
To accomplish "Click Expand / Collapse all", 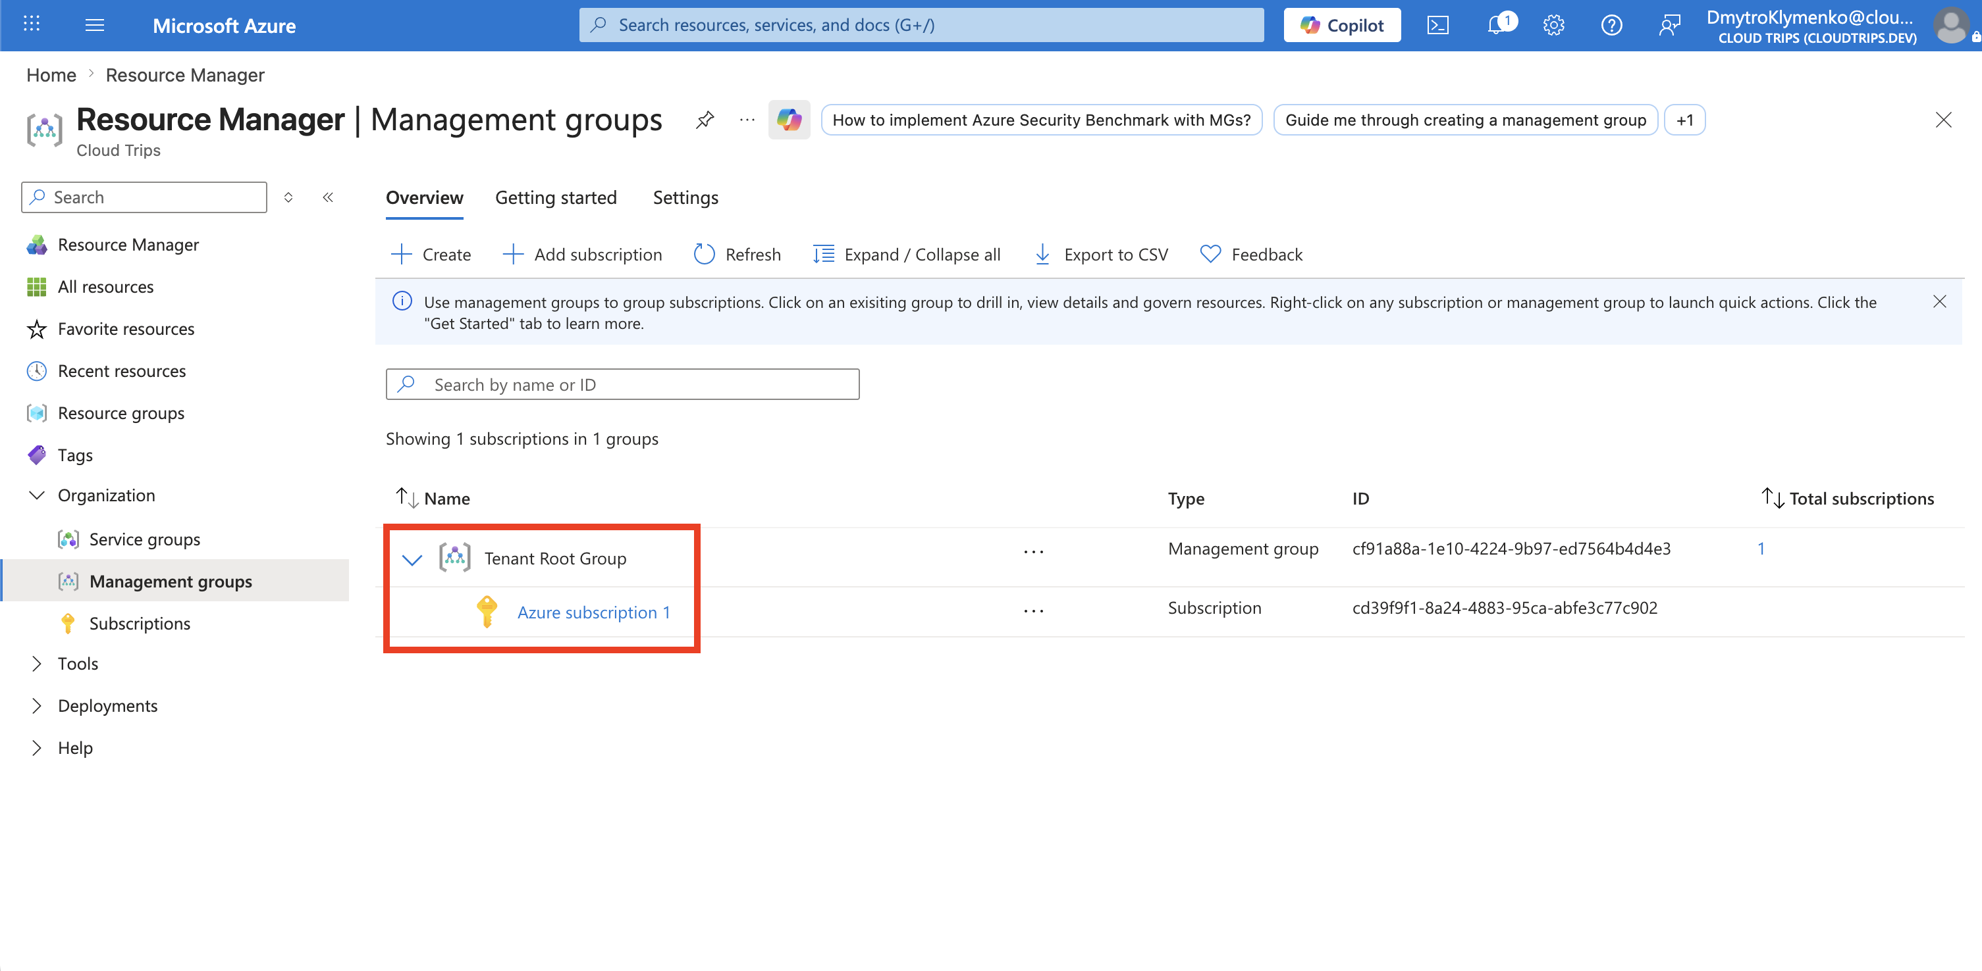I will click(906, 255).
